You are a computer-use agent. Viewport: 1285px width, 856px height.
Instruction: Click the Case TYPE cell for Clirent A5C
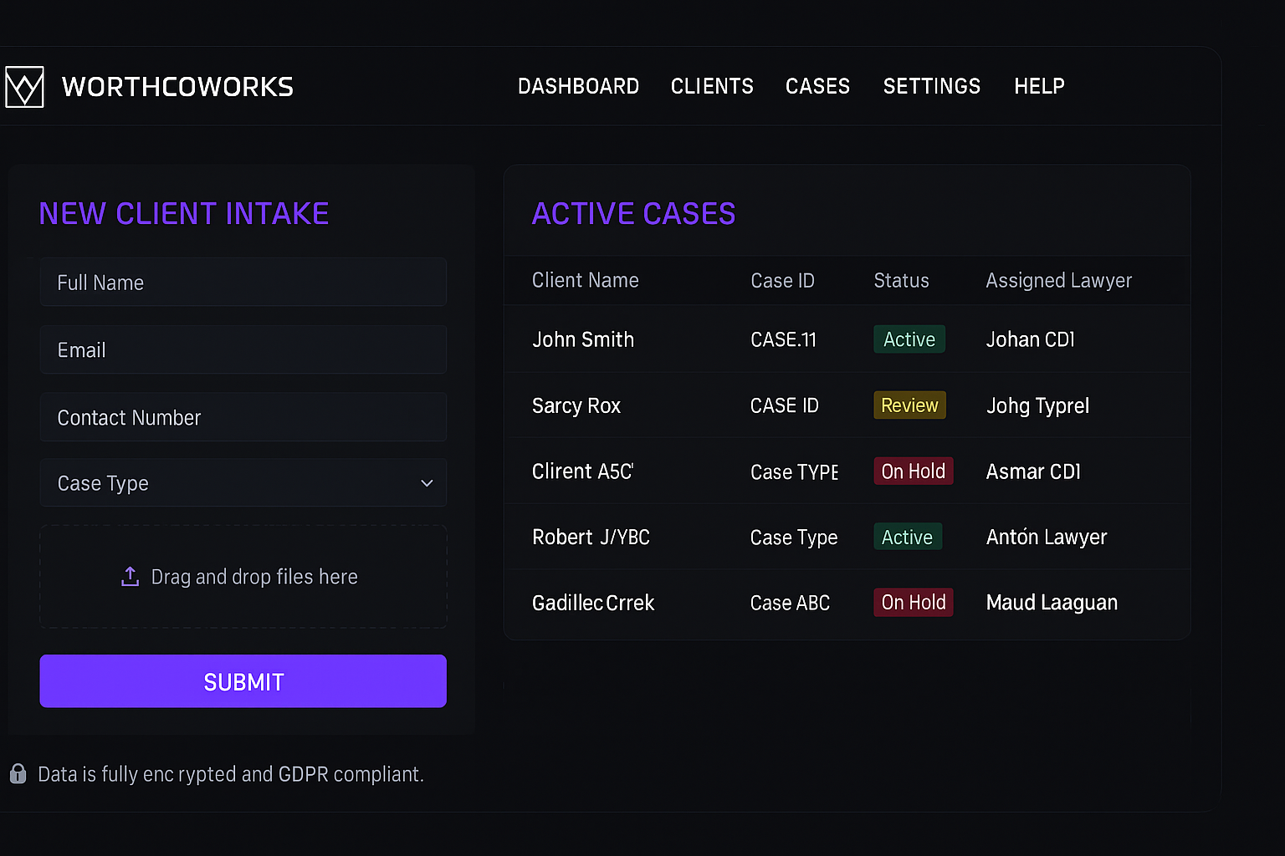pyautogui.click(x=794, y=472)
